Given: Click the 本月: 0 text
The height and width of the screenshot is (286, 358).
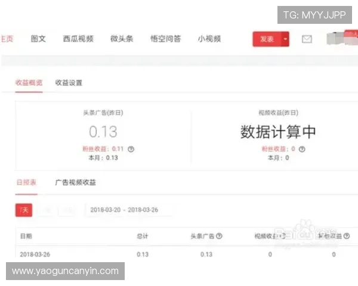Looking at the screenshot, I should (278, 158).
